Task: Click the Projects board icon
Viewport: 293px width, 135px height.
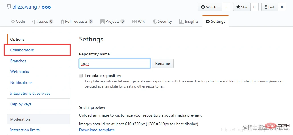Action: tap(102, 22)
